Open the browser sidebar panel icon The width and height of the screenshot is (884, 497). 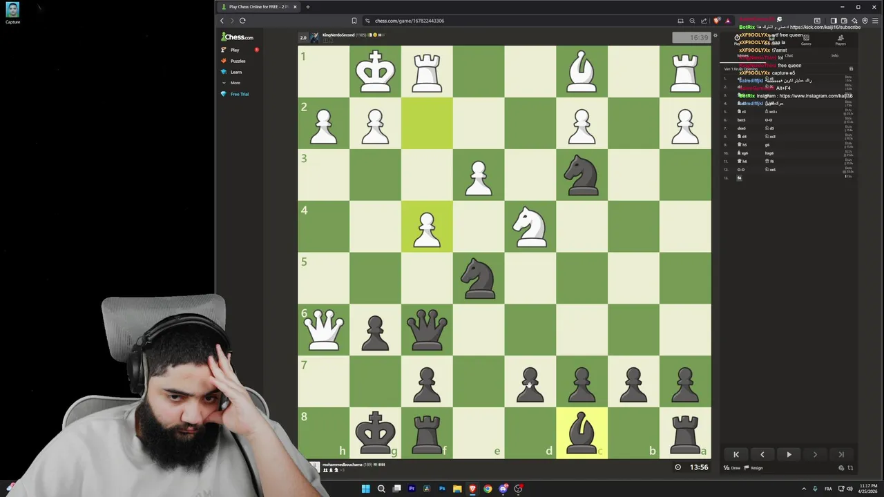point(833,21)
